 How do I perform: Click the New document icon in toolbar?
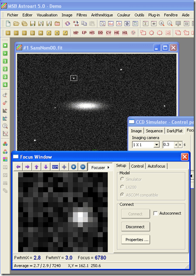[x=8, y=23]
